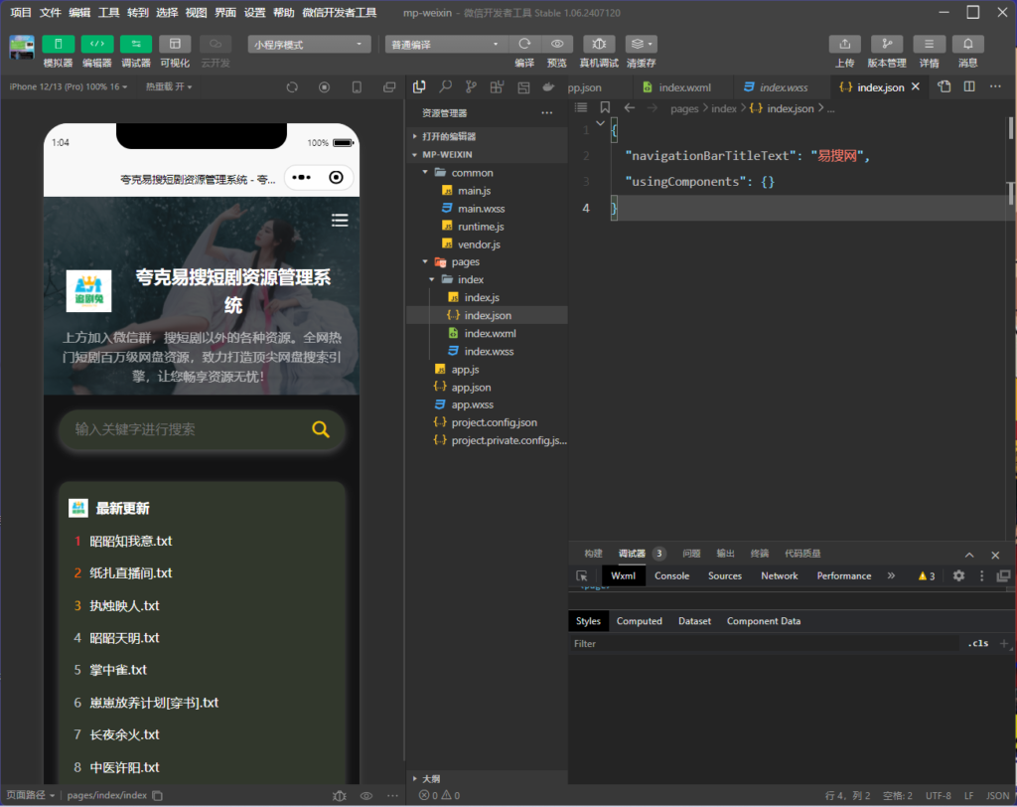
Task: Toggle the 模拟器 simulator panel
Action: pyautogui.click(x=59, y=44)
